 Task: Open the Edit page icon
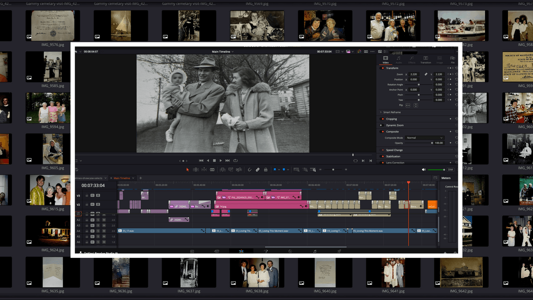click(241, 251)
